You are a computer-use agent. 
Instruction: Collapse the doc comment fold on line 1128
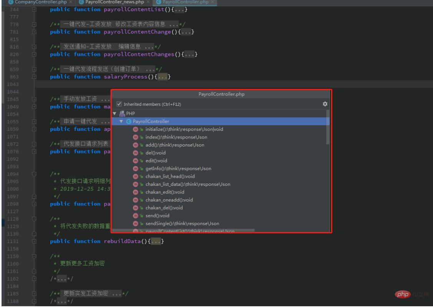(x=34, y=219)
